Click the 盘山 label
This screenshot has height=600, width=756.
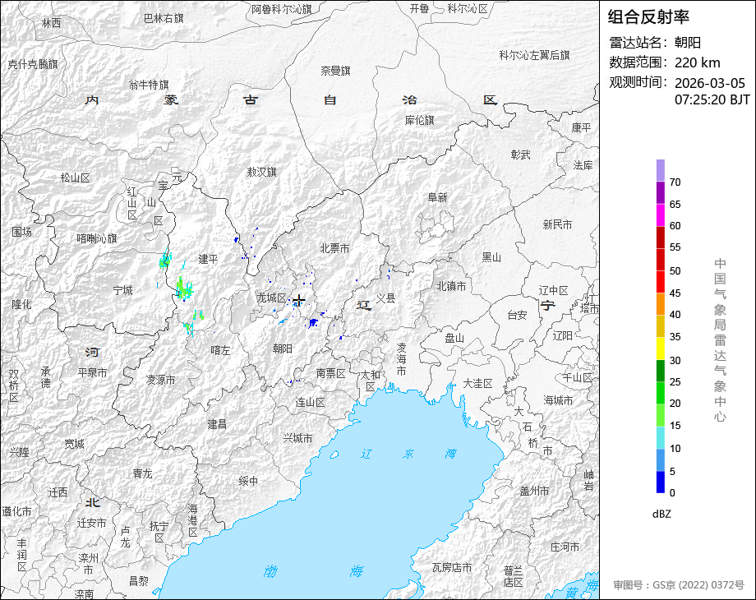454,338
